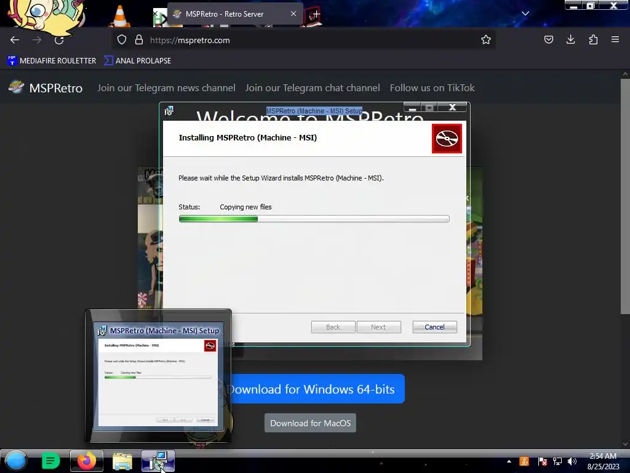The image size is (630, 473).
Task: Click the Copying new files status text
Action: point(245,207)
